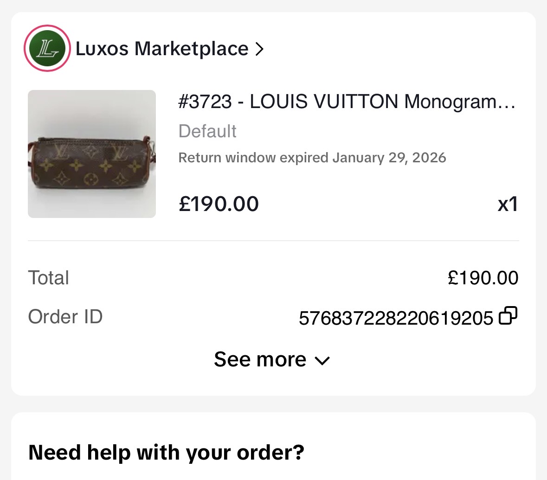Image resolution: width=547 pixels, height=480 pixels.
Task: Open the Luxos Marketplace store name
Action: [162, 49]
